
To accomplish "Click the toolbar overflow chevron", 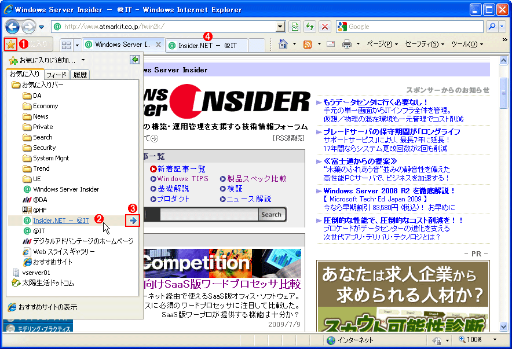I will [x=504, y=40].
